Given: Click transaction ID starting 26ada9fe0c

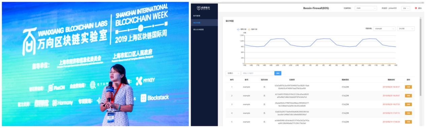Looking at the screenshot, I should point(292,104).
